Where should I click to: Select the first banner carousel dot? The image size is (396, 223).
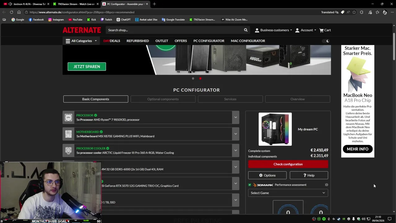(193, 78)
